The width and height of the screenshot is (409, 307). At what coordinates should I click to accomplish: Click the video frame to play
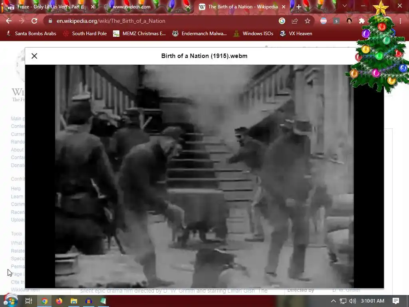pyautogui.click(x=204, y=176)
